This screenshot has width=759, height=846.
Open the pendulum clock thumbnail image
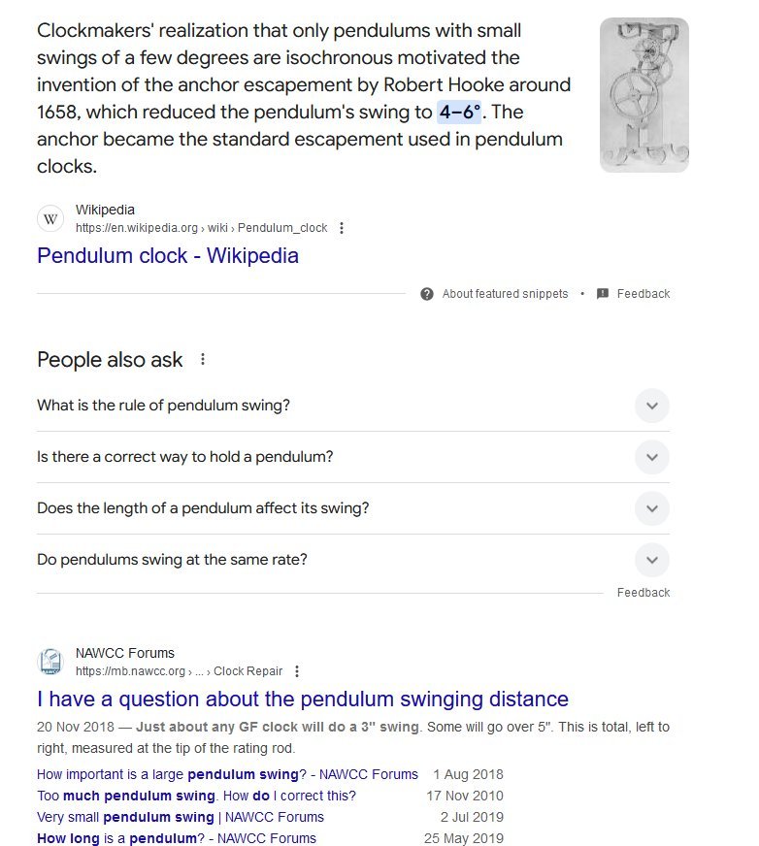643,95
